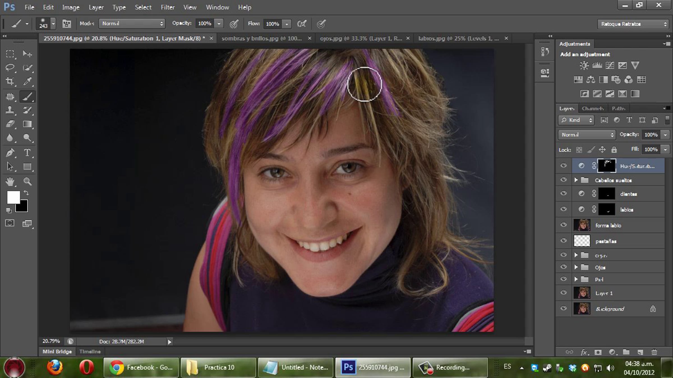Select the Clone Stamp tool

coord(10,110)
